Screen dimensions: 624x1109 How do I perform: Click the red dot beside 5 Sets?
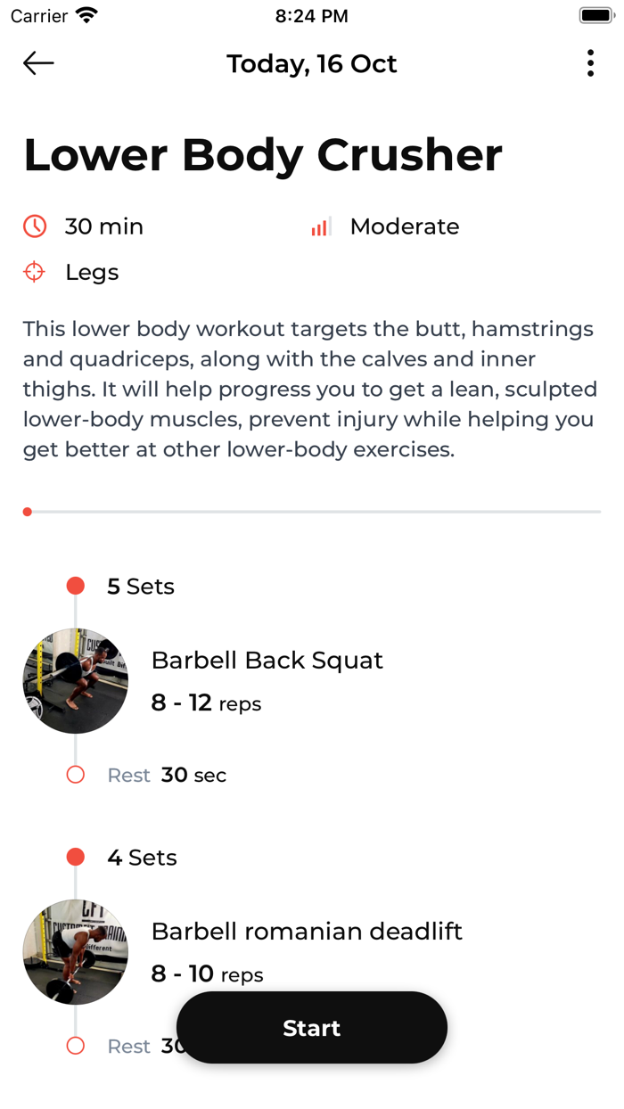coord(75,585)
